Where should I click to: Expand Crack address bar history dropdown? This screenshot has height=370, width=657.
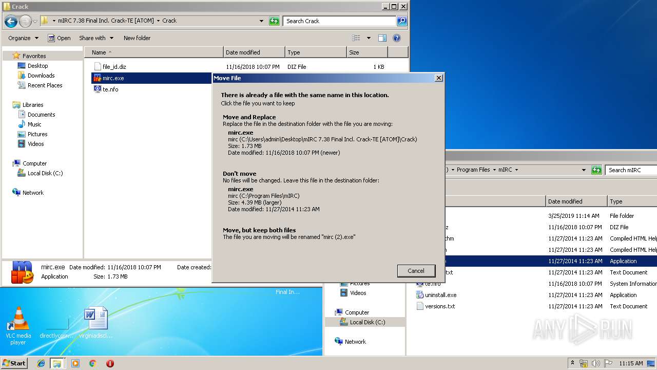tap(262, 21)
